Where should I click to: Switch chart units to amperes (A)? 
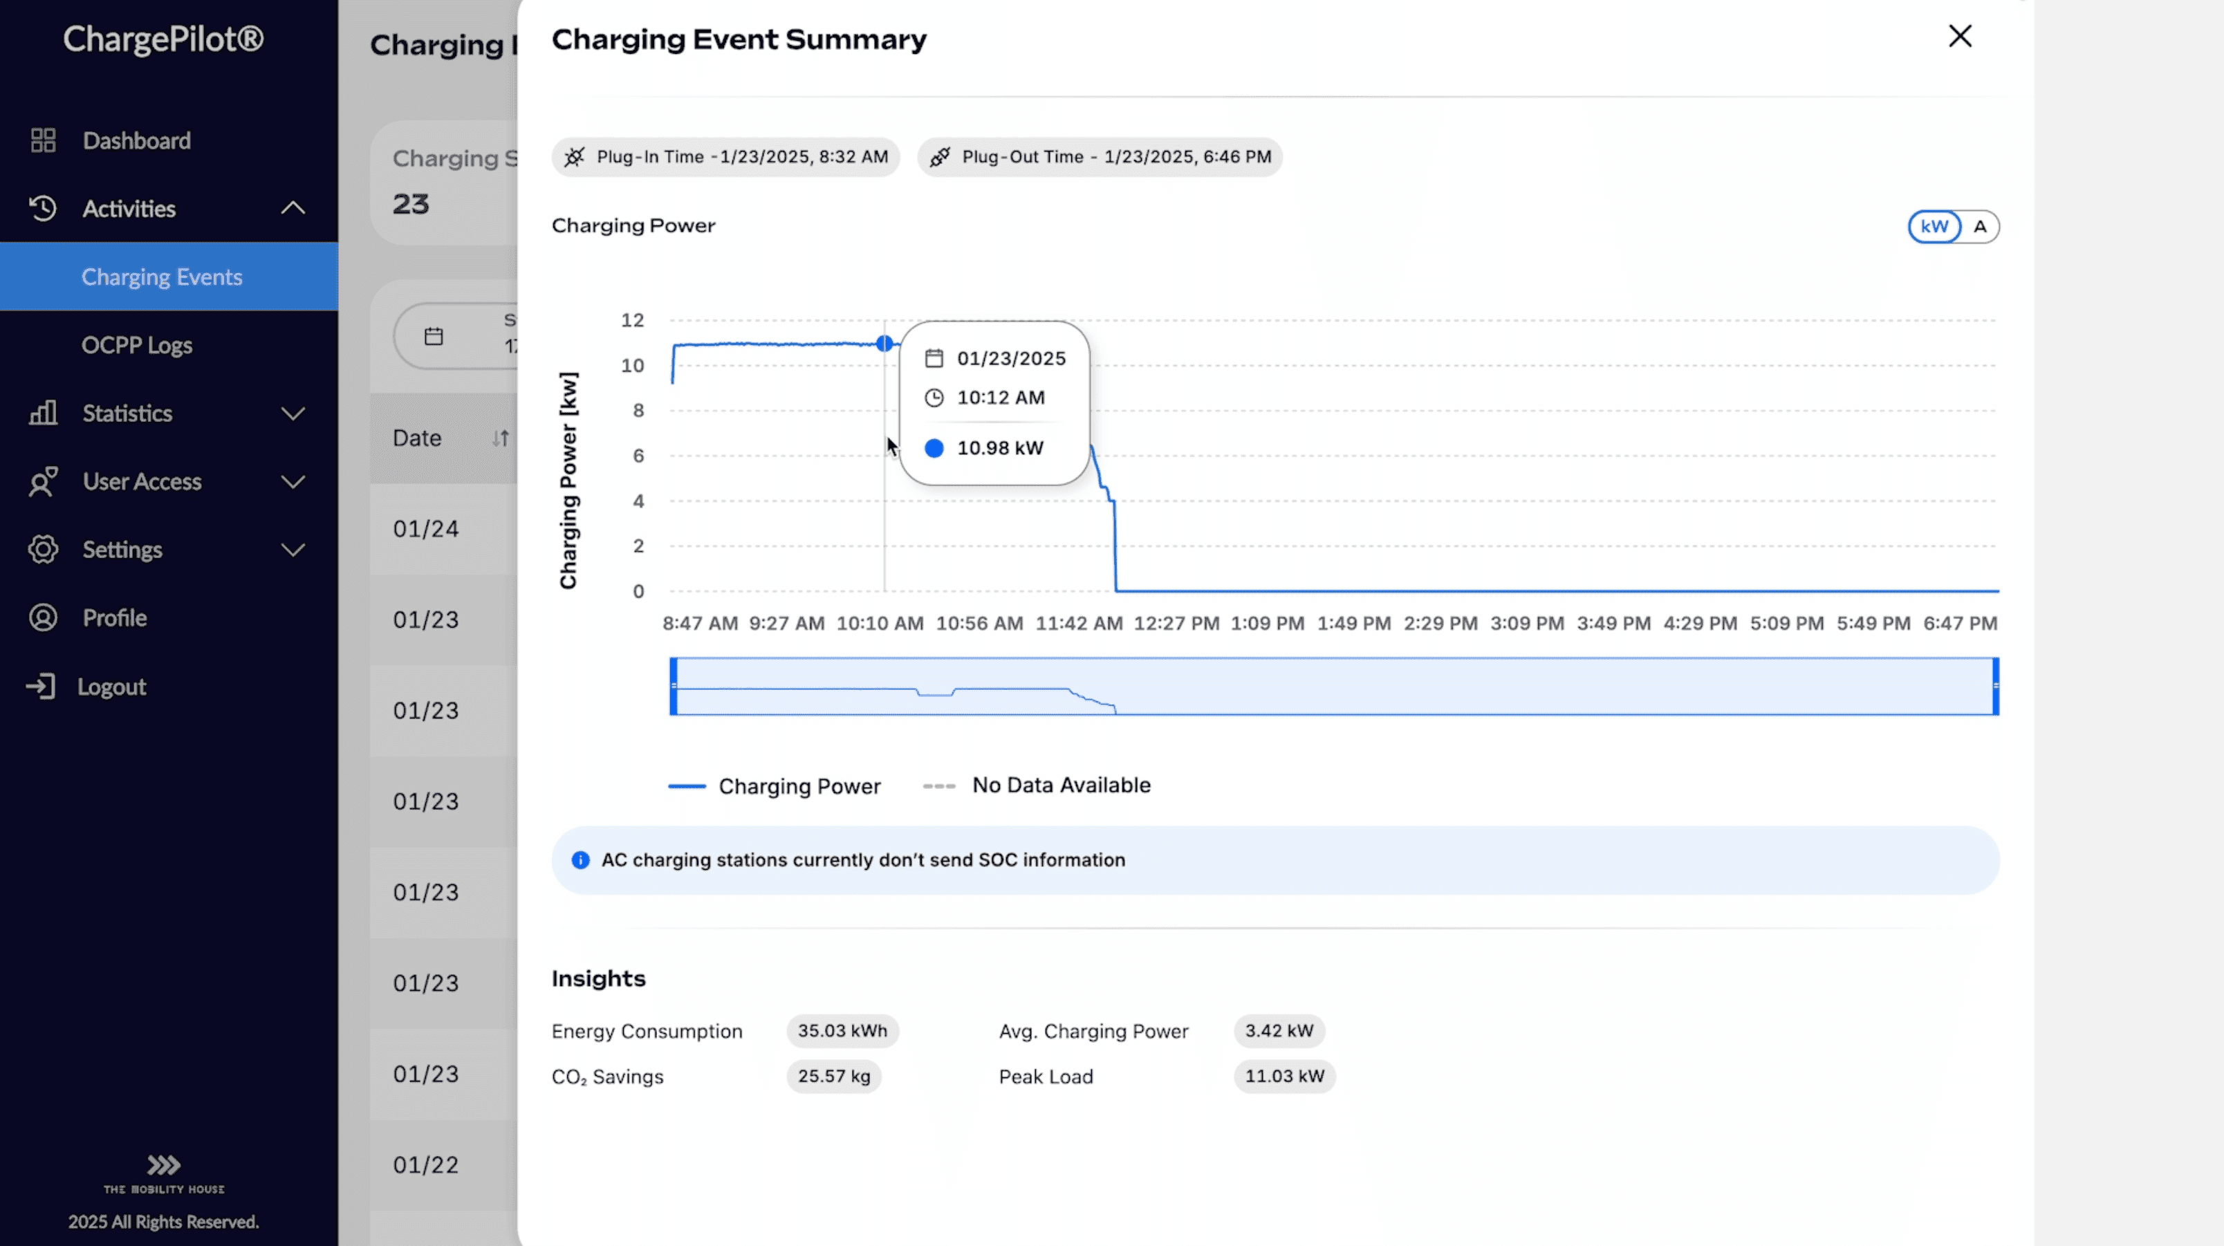(x=1980, y=226)
